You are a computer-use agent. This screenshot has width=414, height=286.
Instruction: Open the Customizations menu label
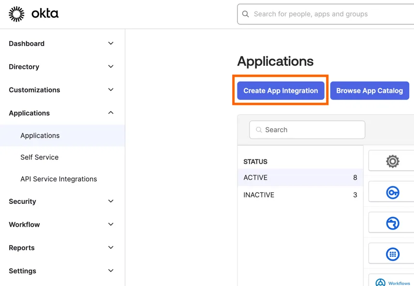[x=34, y=90]
